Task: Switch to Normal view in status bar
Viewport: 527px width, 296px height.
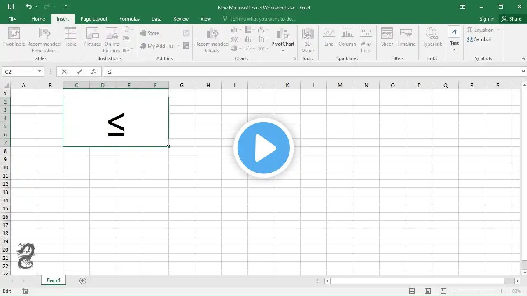Action: [x=412, y=291]
